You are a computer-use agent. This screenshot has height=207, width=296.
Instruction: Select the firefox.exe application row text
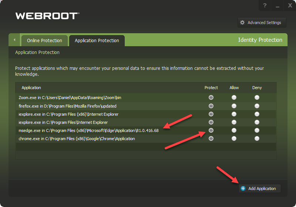pos(67,106)
